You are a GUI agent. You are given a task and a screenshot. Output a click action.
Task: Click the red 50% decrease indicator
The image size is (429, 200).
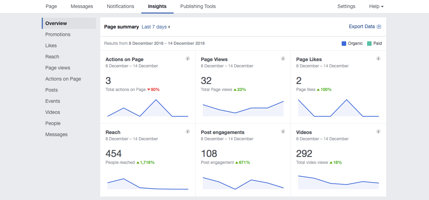click(153, 90)
